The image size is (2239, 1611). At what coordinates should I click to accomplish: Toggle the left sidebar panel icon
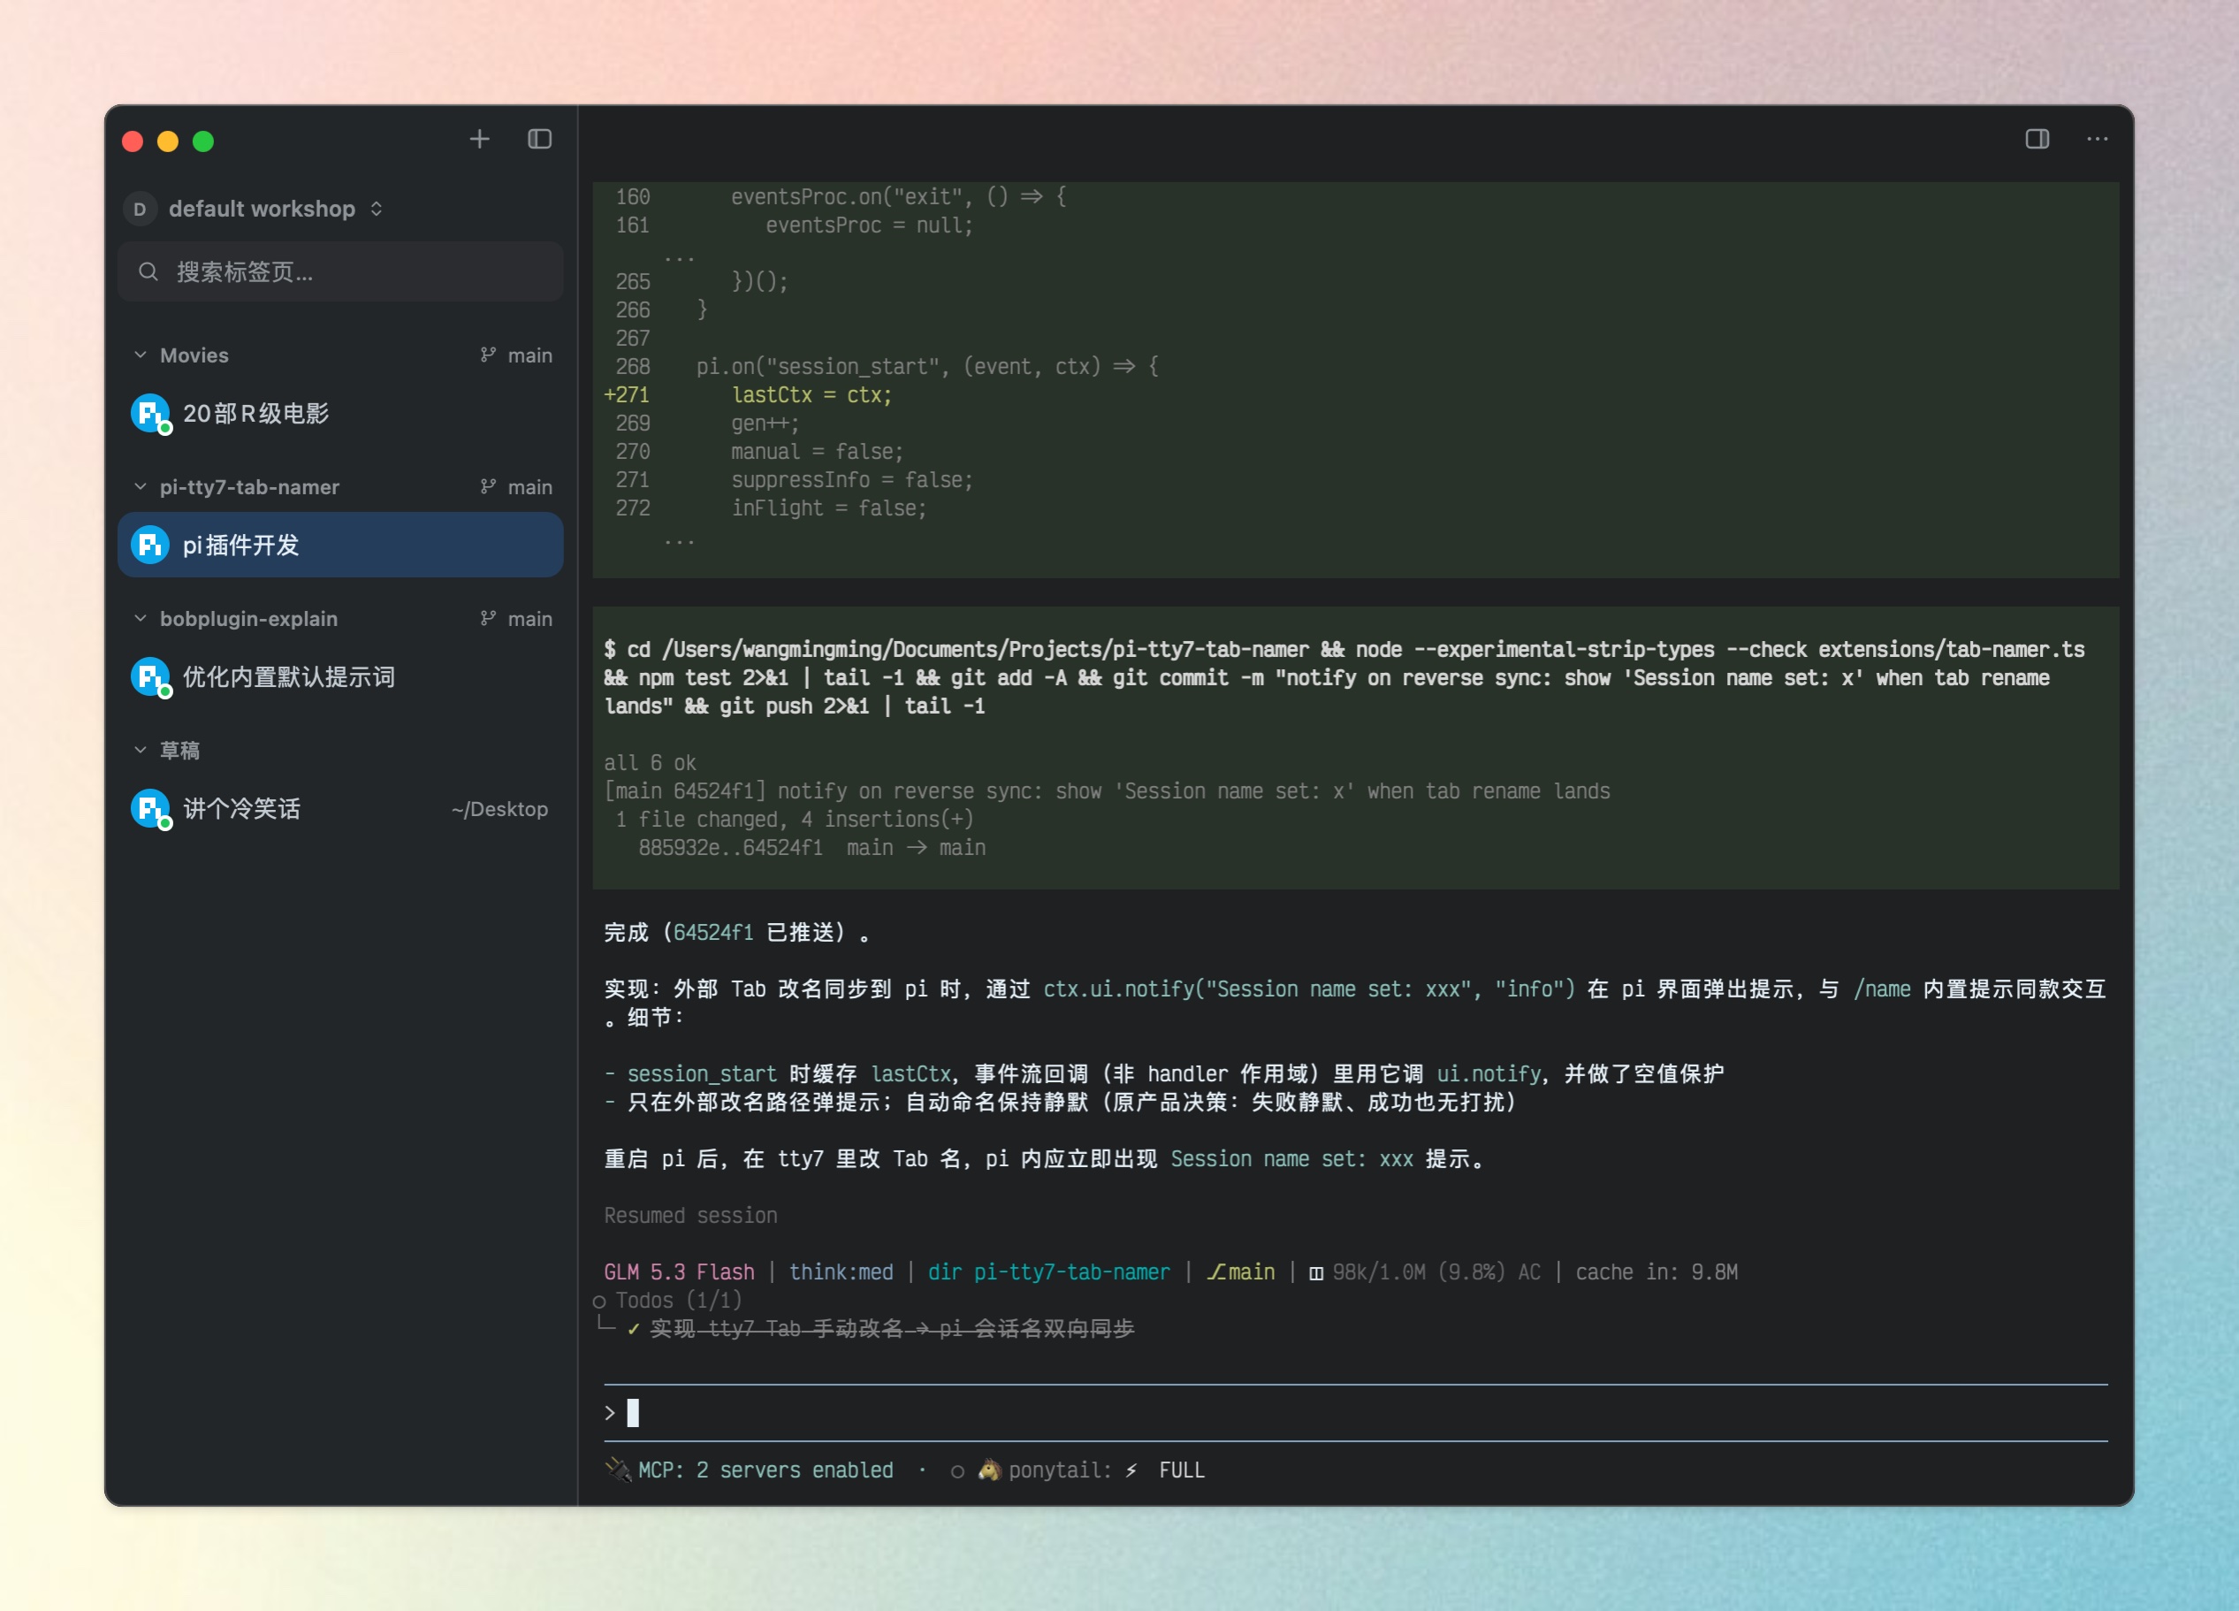point(539,140)
